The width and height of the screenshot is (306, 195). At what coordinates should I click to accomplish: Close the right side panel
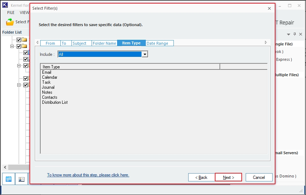click(x=301, y=34)
